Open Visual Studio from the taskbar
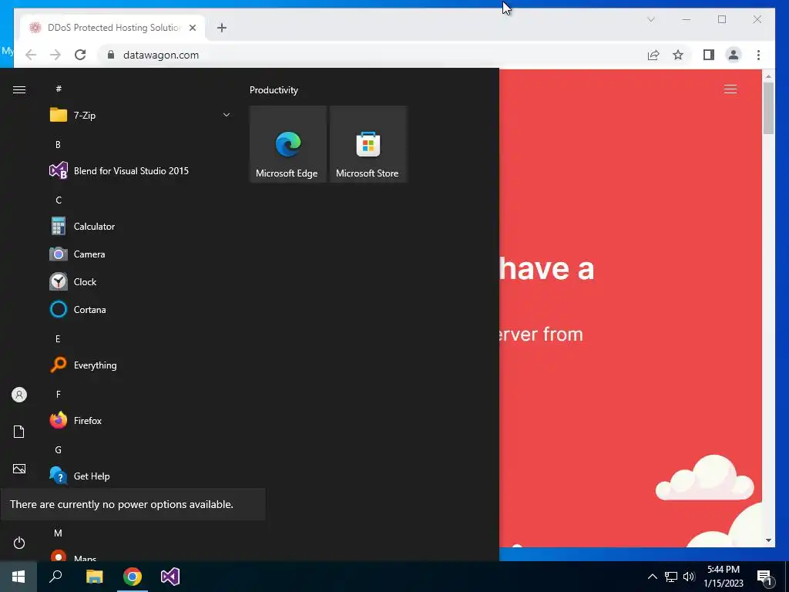This screenshot has width=789, height=592. [x=170, y=577]
